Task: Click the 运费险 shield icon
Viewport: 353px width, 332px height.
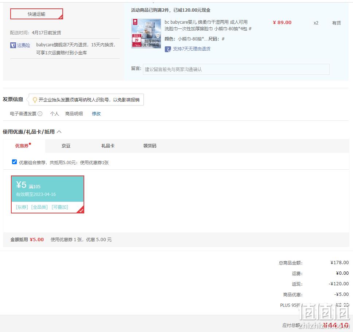Action: tap(13, 45)
